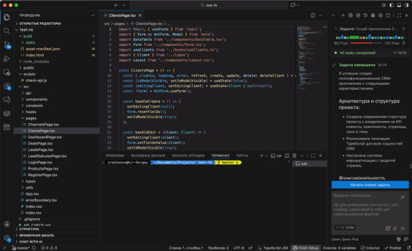Open Source Control view with badge
This screenshot has width=412, height=251.
click(x=7, y=45)
